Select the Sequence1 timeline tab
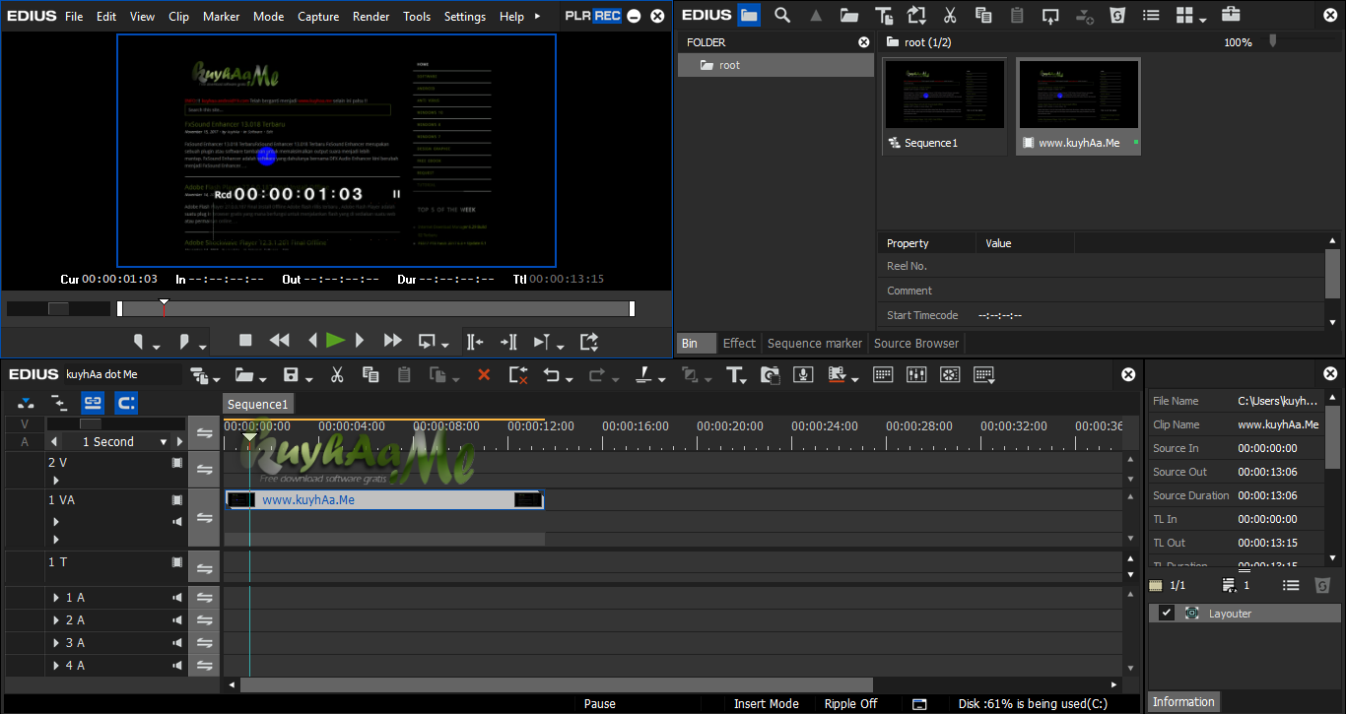The image size is (1346, 714). 258,405
